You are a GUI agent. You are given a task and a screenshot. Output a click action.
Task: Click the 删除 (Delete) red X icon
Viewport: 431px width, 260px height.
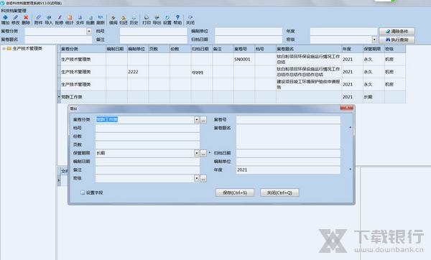(x=26, y=20)
